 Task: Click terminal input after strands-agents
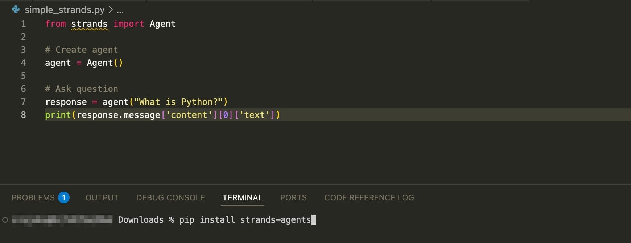[314, 220]
